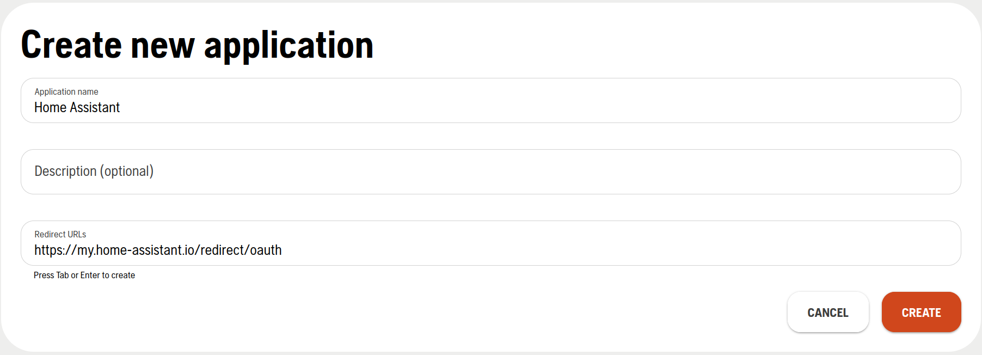
Task: Click the word "Create" in the heading
Action: [x=71, y=45]
